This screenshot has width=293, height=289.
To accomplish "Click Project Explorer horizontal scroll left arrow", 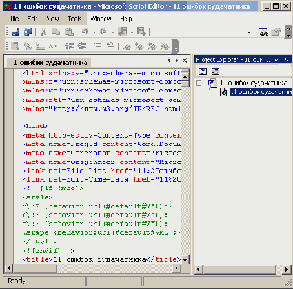I will pyautogui.click(x=199, y=270).
